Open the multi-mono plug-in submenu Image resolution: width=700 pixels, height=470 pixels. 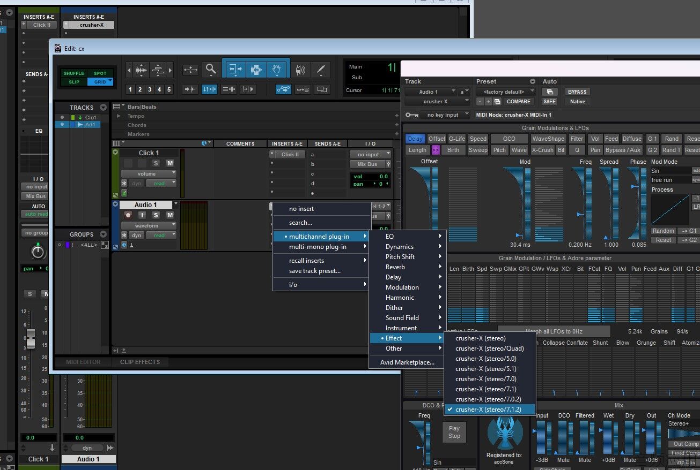322,247
